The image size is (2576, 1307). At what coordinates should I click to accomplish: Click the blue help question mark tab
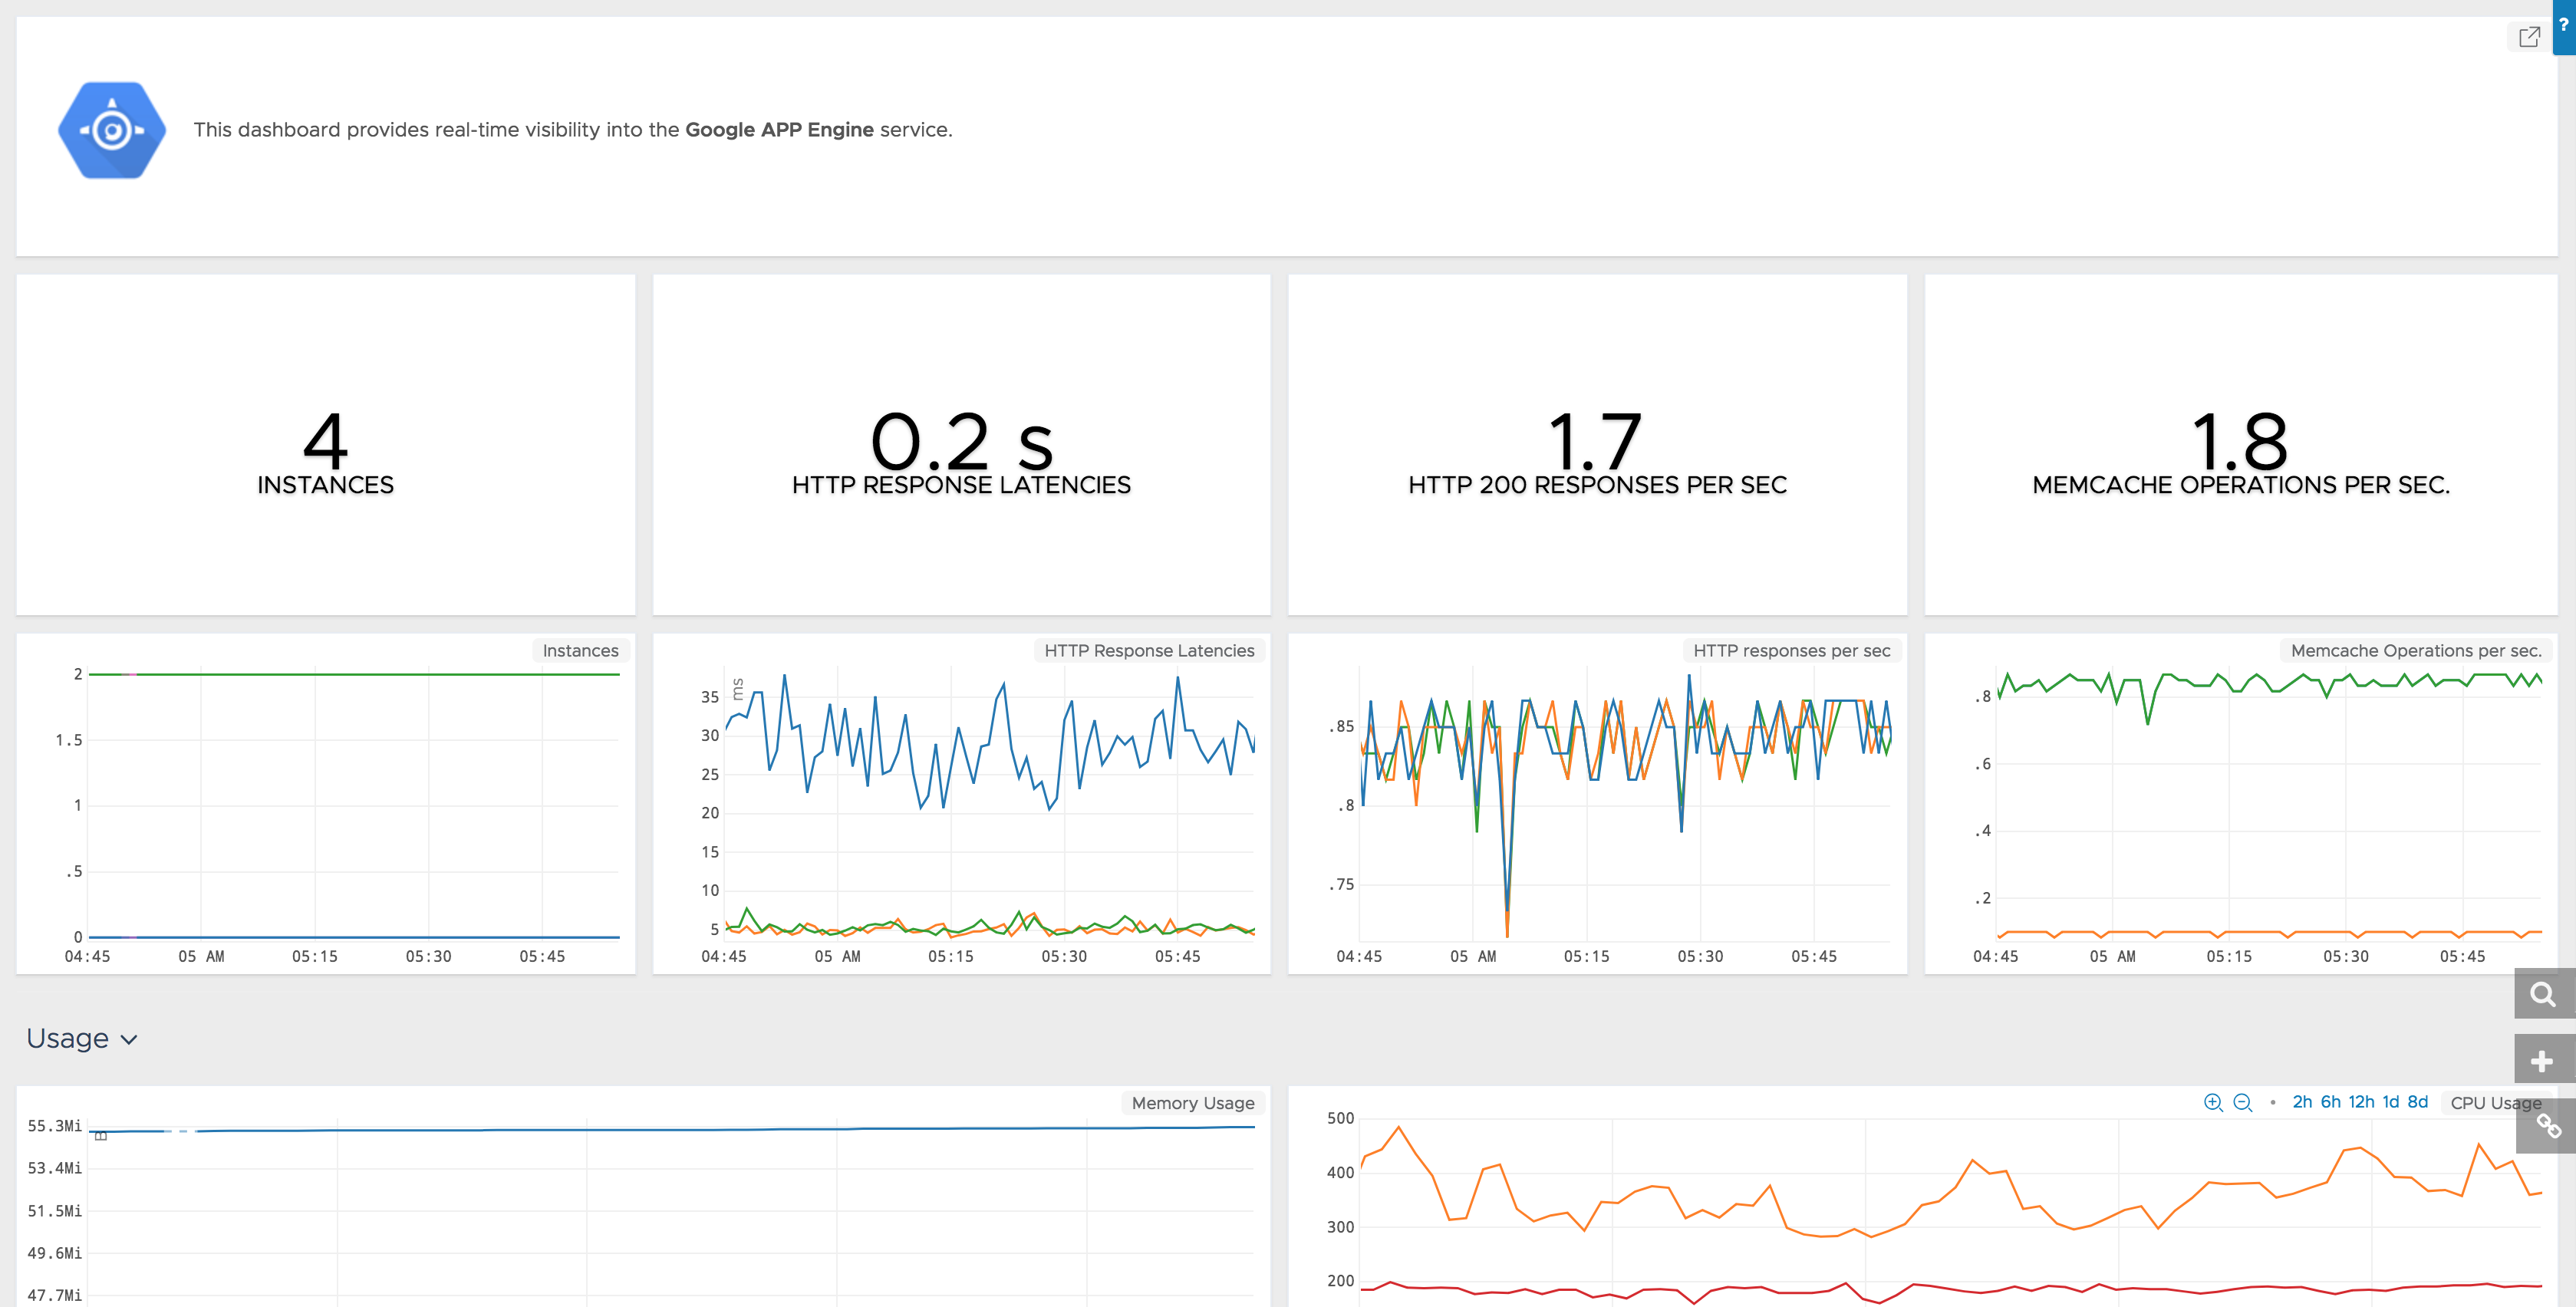click(x=2564, y=26)
